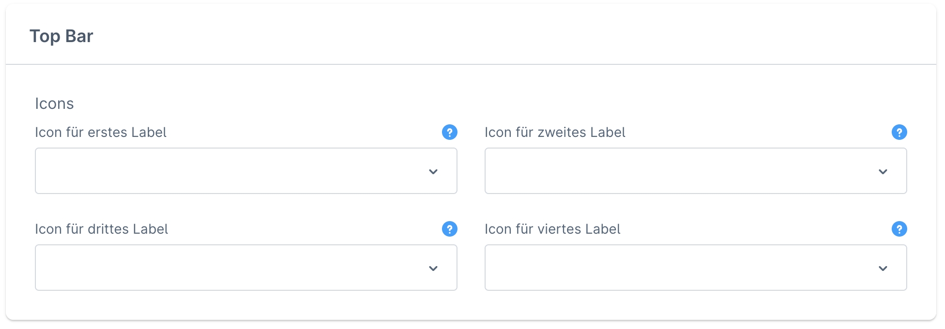Viewport: 945px width, 329px height.
Task: Click the separator line under Top Bar
Action: coord(471,64)
